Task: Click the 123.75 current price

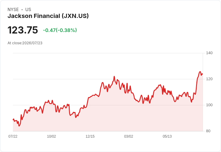Action: 23,30
